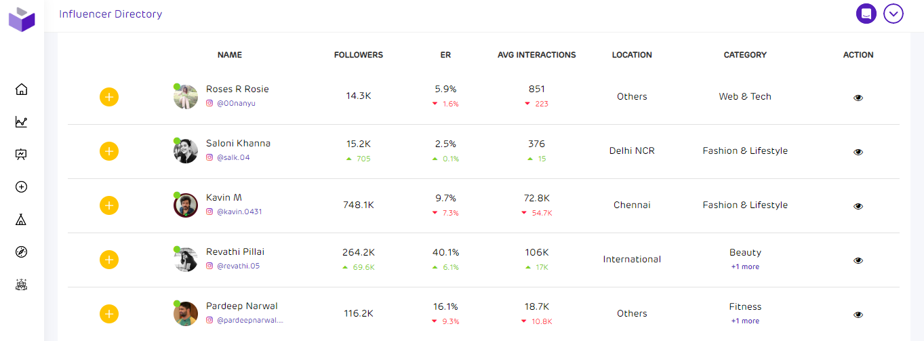924x341 pixels.
Task: Click Revathi Pillai's profile picture
Action: coord(186,260)
